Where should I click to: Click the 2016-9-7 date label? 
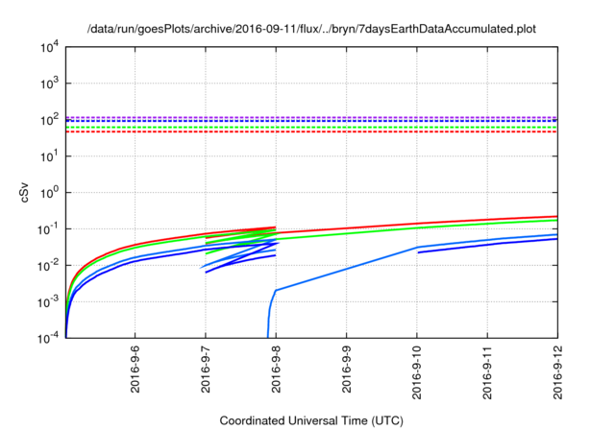[x=206, y=369]
